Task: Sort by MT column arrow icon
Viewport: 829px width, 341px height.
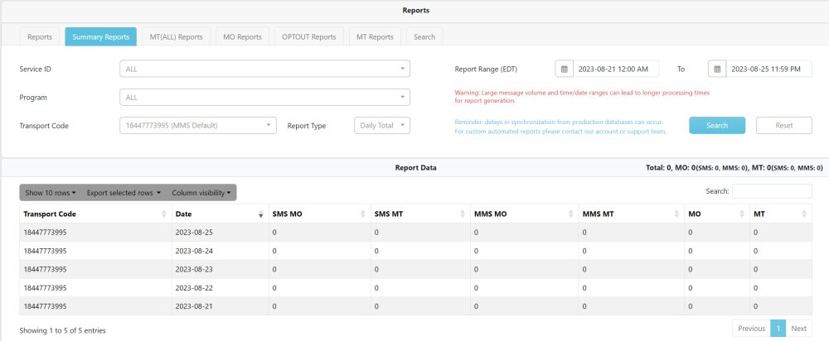Action: point(803,214)
